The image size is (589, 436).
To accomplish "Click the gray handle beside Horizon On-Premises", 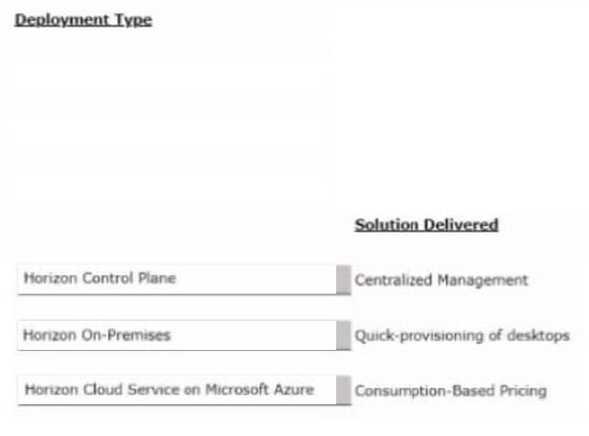I will click(343, 335).
